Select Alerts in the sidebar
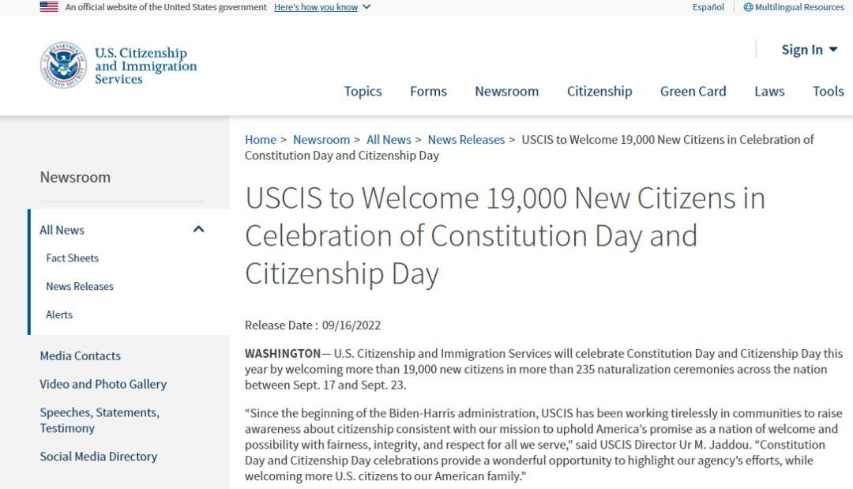 pos(59,314)
